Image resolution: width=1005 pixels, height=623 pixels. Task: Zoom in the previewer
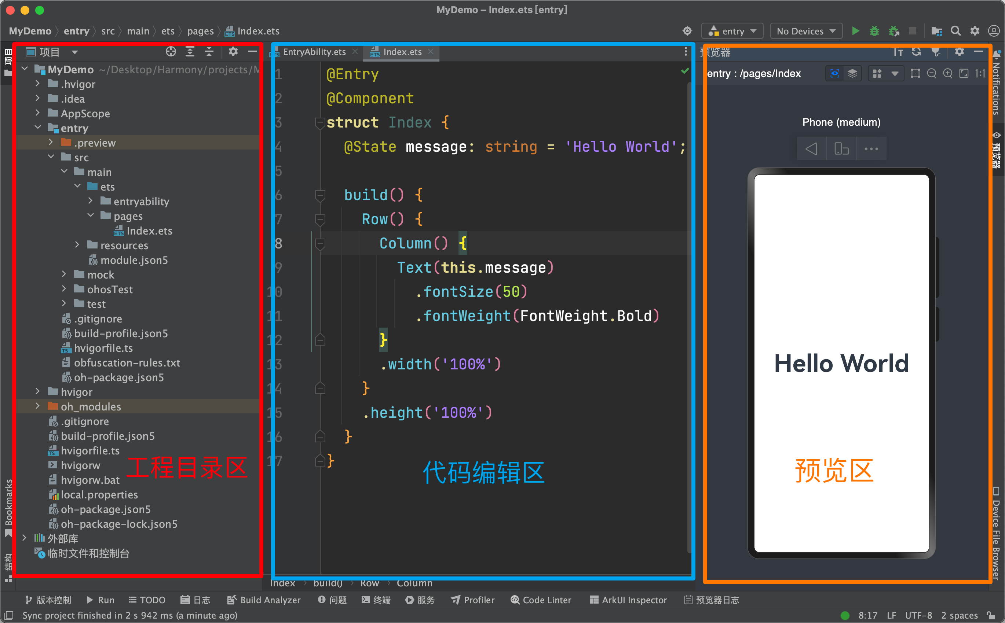[948, 74]
